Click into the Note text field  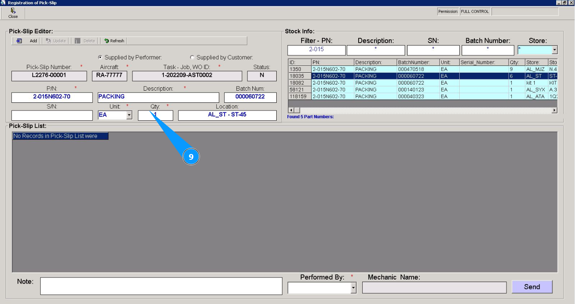[161, 286]
